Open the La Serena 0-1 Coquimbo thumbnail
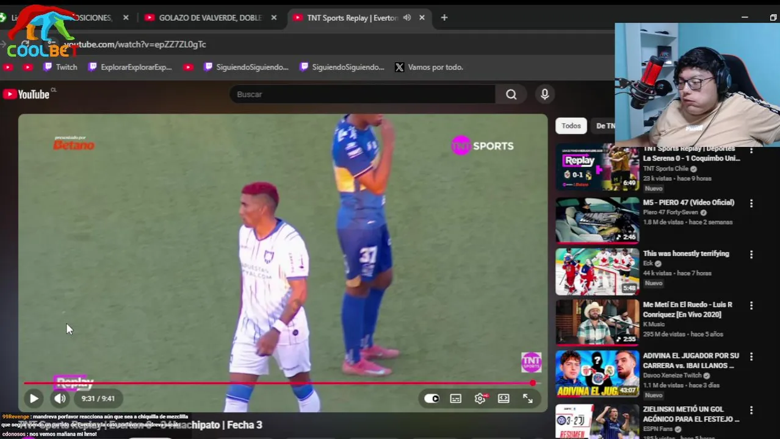 click(597, 168)
